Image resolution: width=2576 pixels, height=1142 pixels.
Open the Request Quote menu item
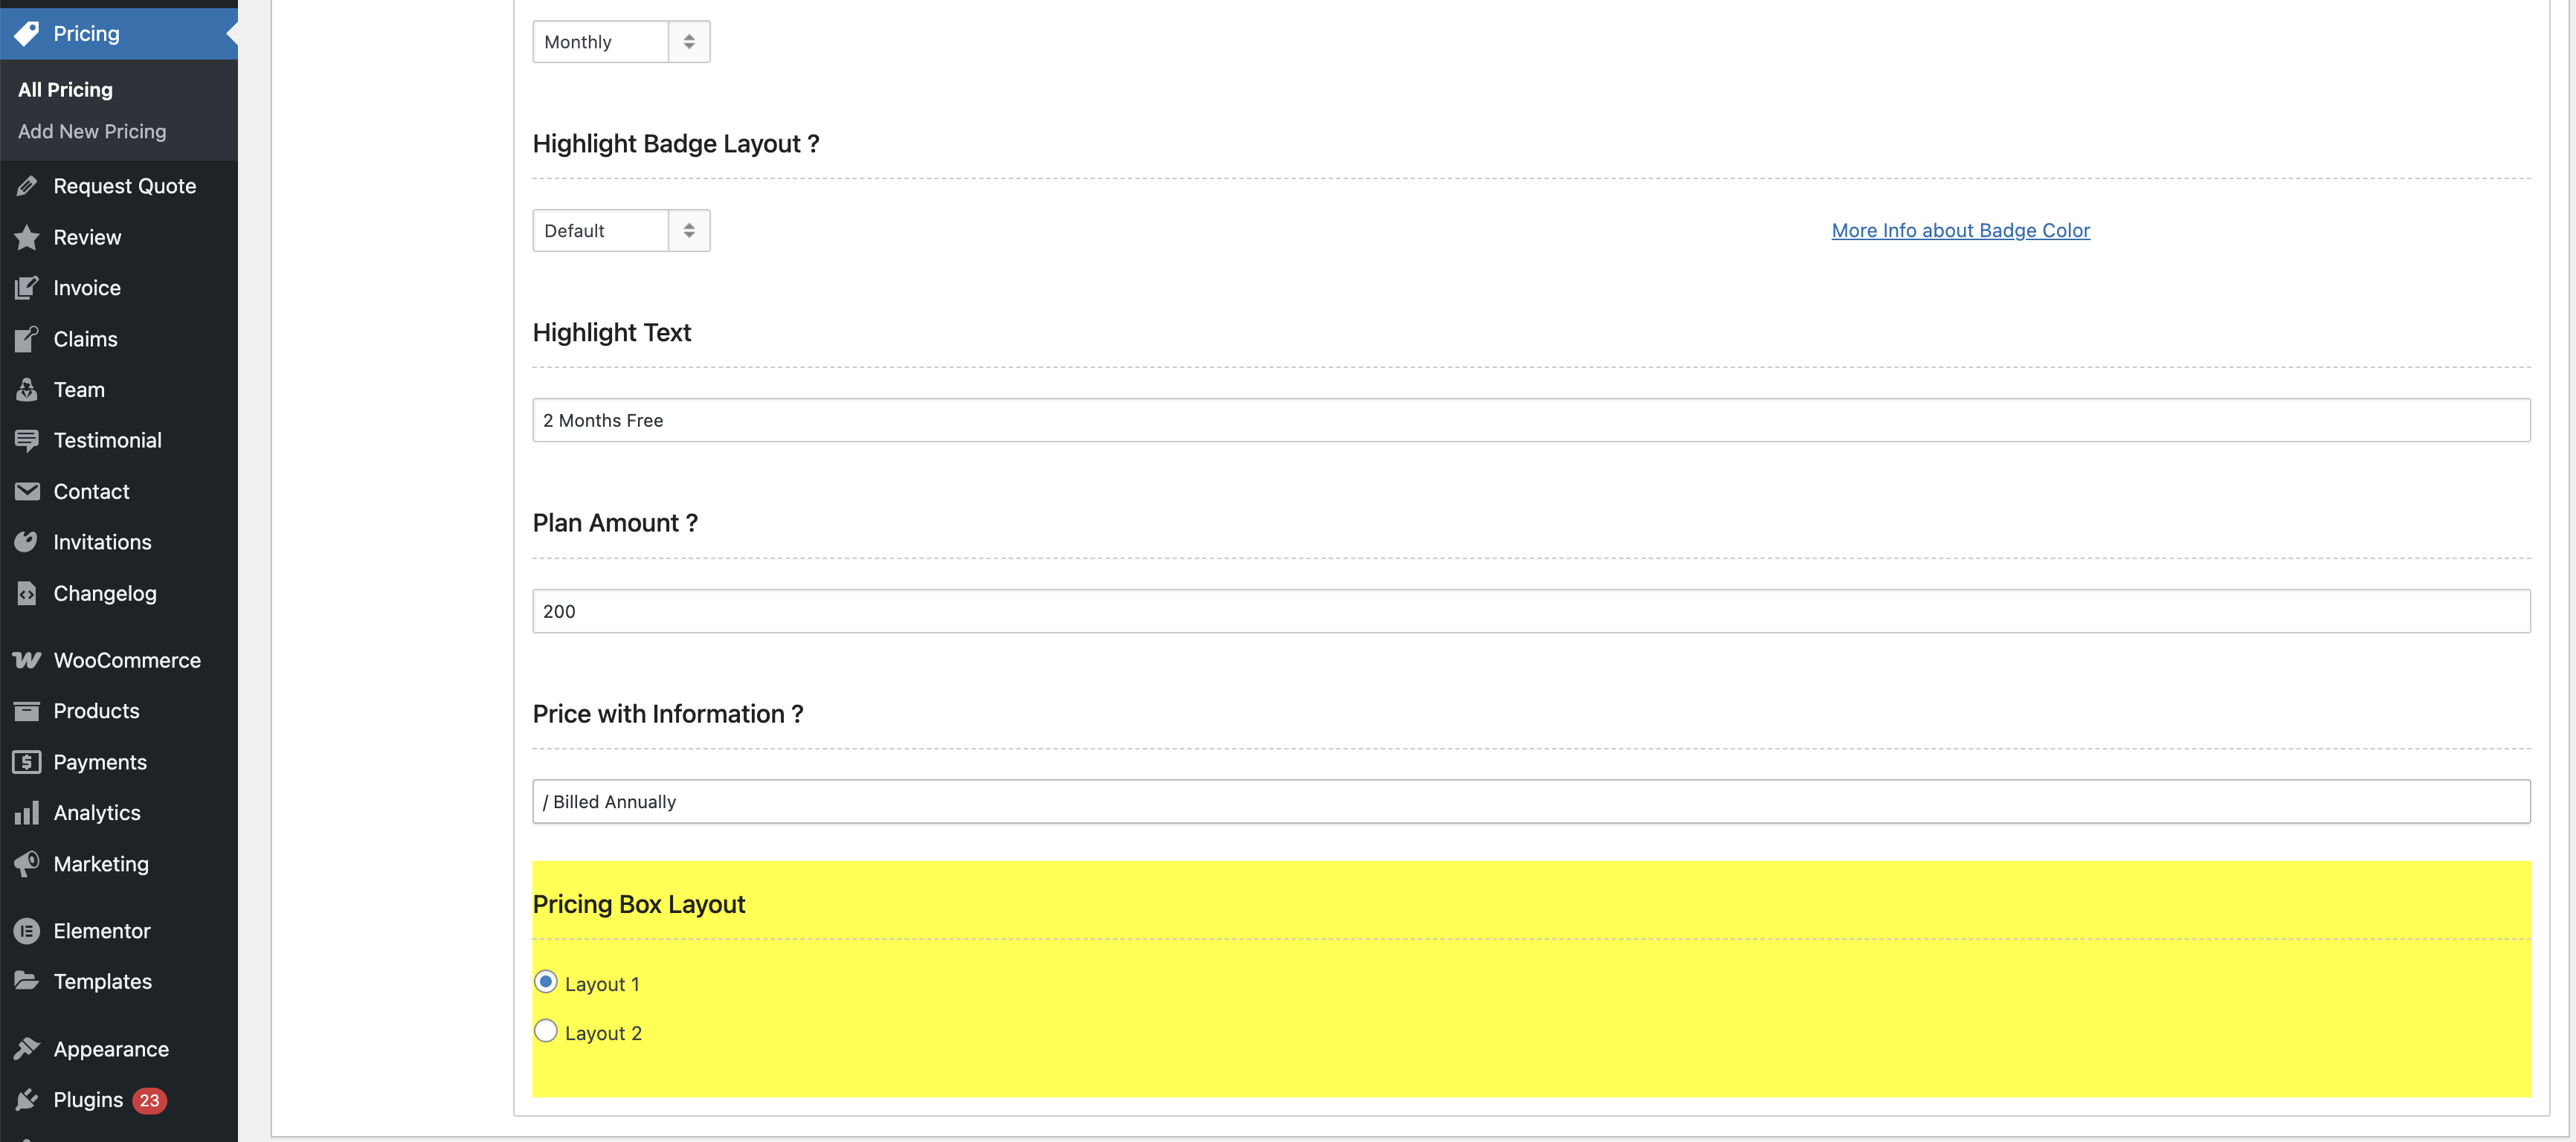point(124,186)
